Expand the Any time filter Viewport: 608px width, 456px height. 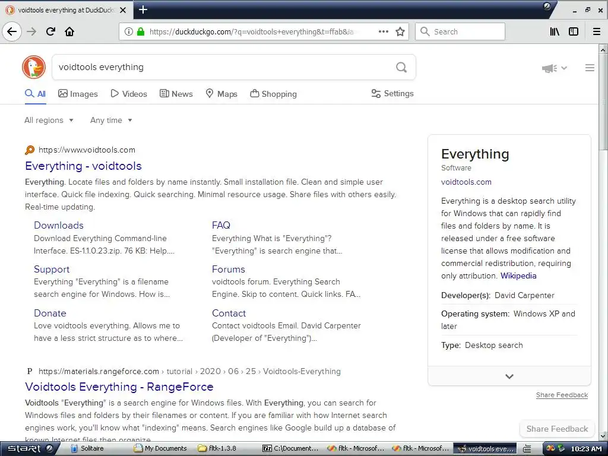click(x=111, y=120)
